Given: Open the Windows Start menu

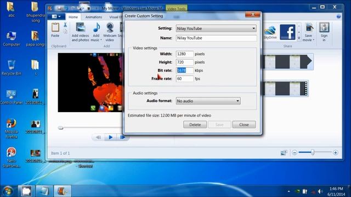Looking at the screenshot, I should point(8,191).
